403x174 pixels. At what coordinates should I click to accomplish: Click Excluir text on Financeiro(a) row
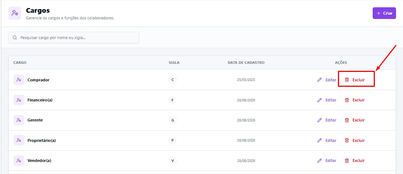[358, 100]
